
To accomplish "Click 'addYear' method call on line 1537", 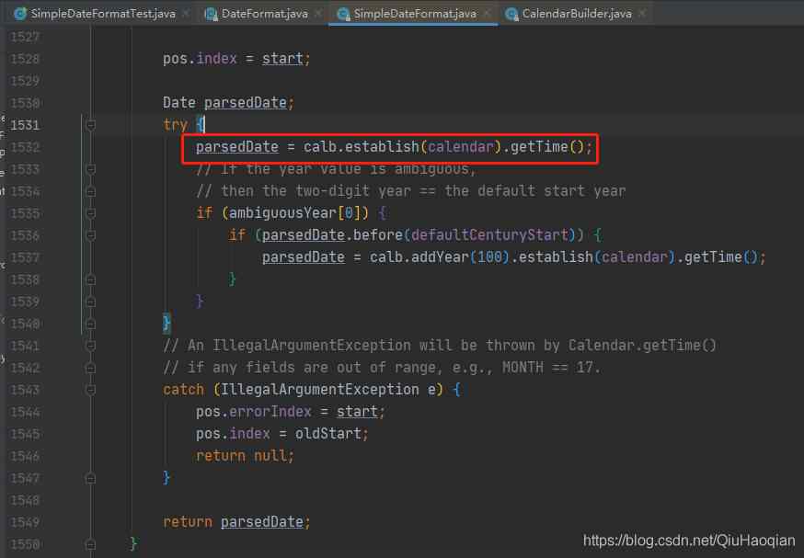I will pos(440,257).
